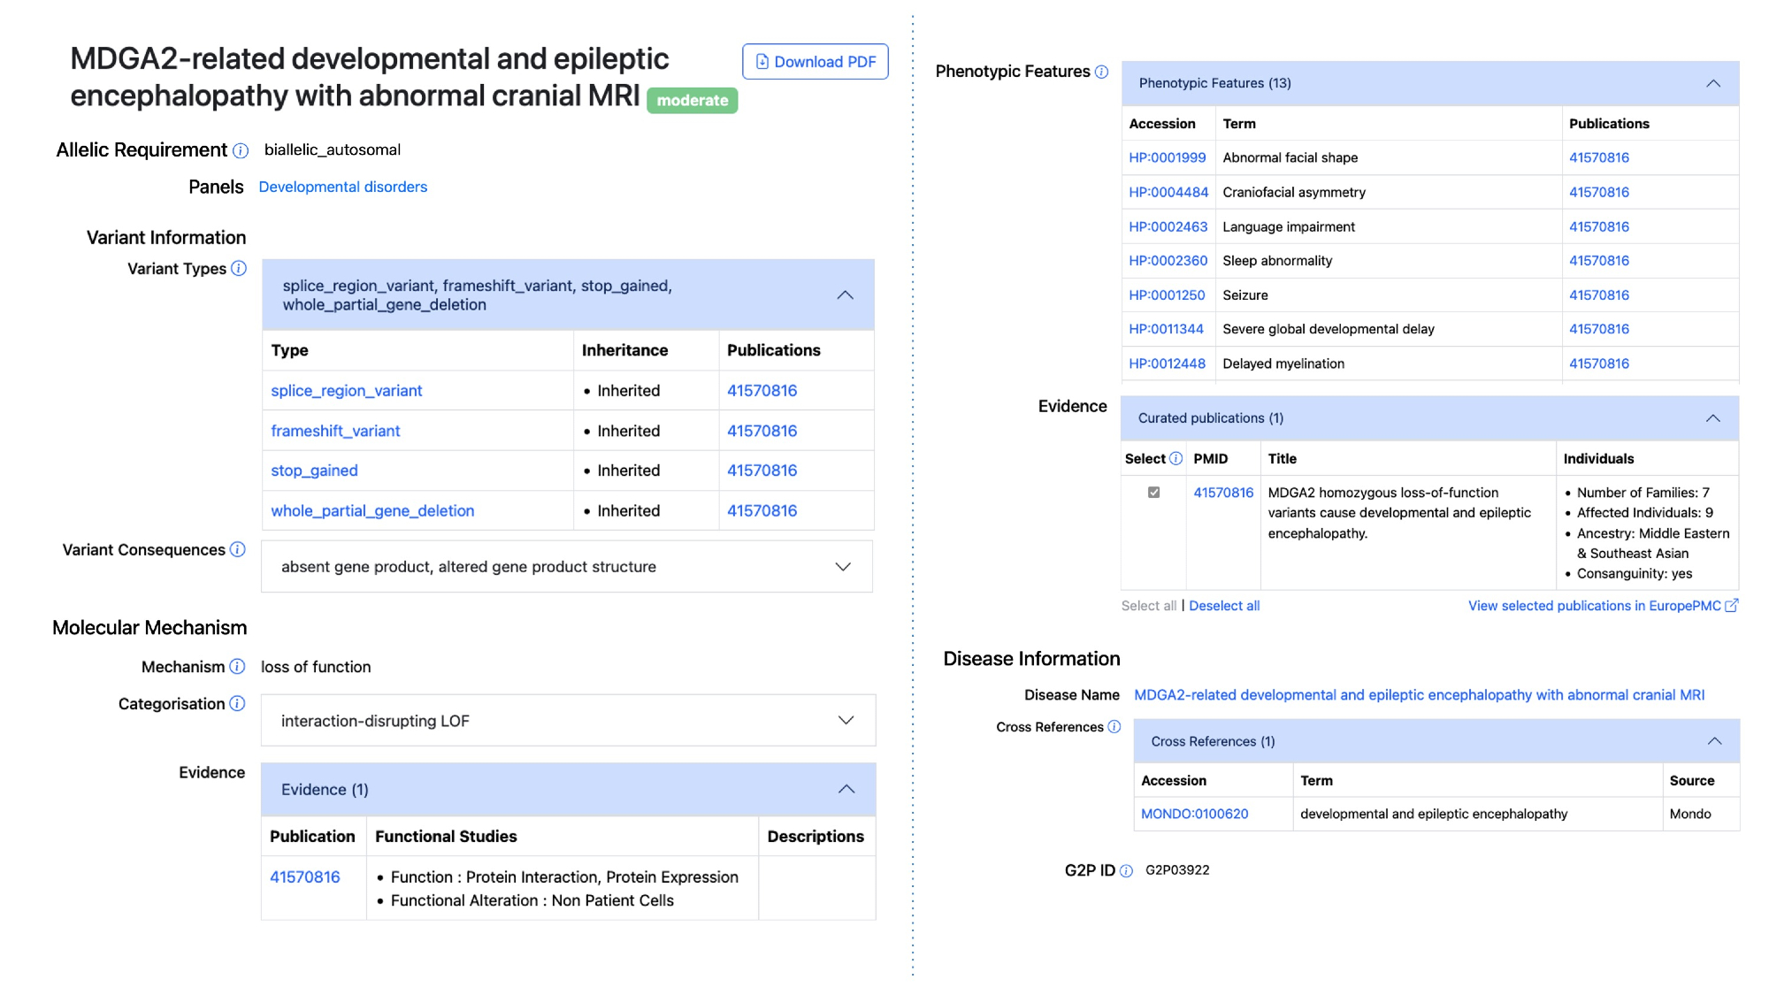1769x995 pixels.
Task: Collapse the Phenotypic Features (13) panel
Action: tap(1712, 83)
